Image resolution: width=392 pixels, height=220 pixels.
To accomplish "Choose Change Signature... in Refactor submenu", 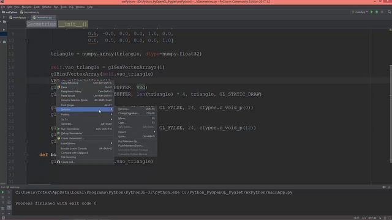I will [x=136, y=113].
